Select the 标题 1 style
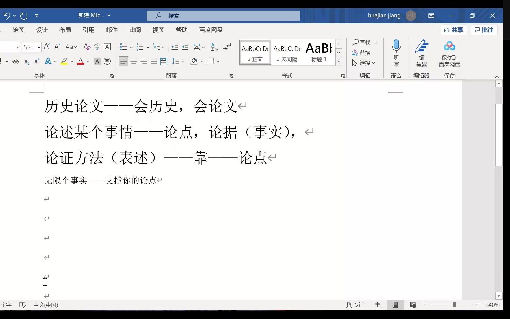 (x=319, y=53)
